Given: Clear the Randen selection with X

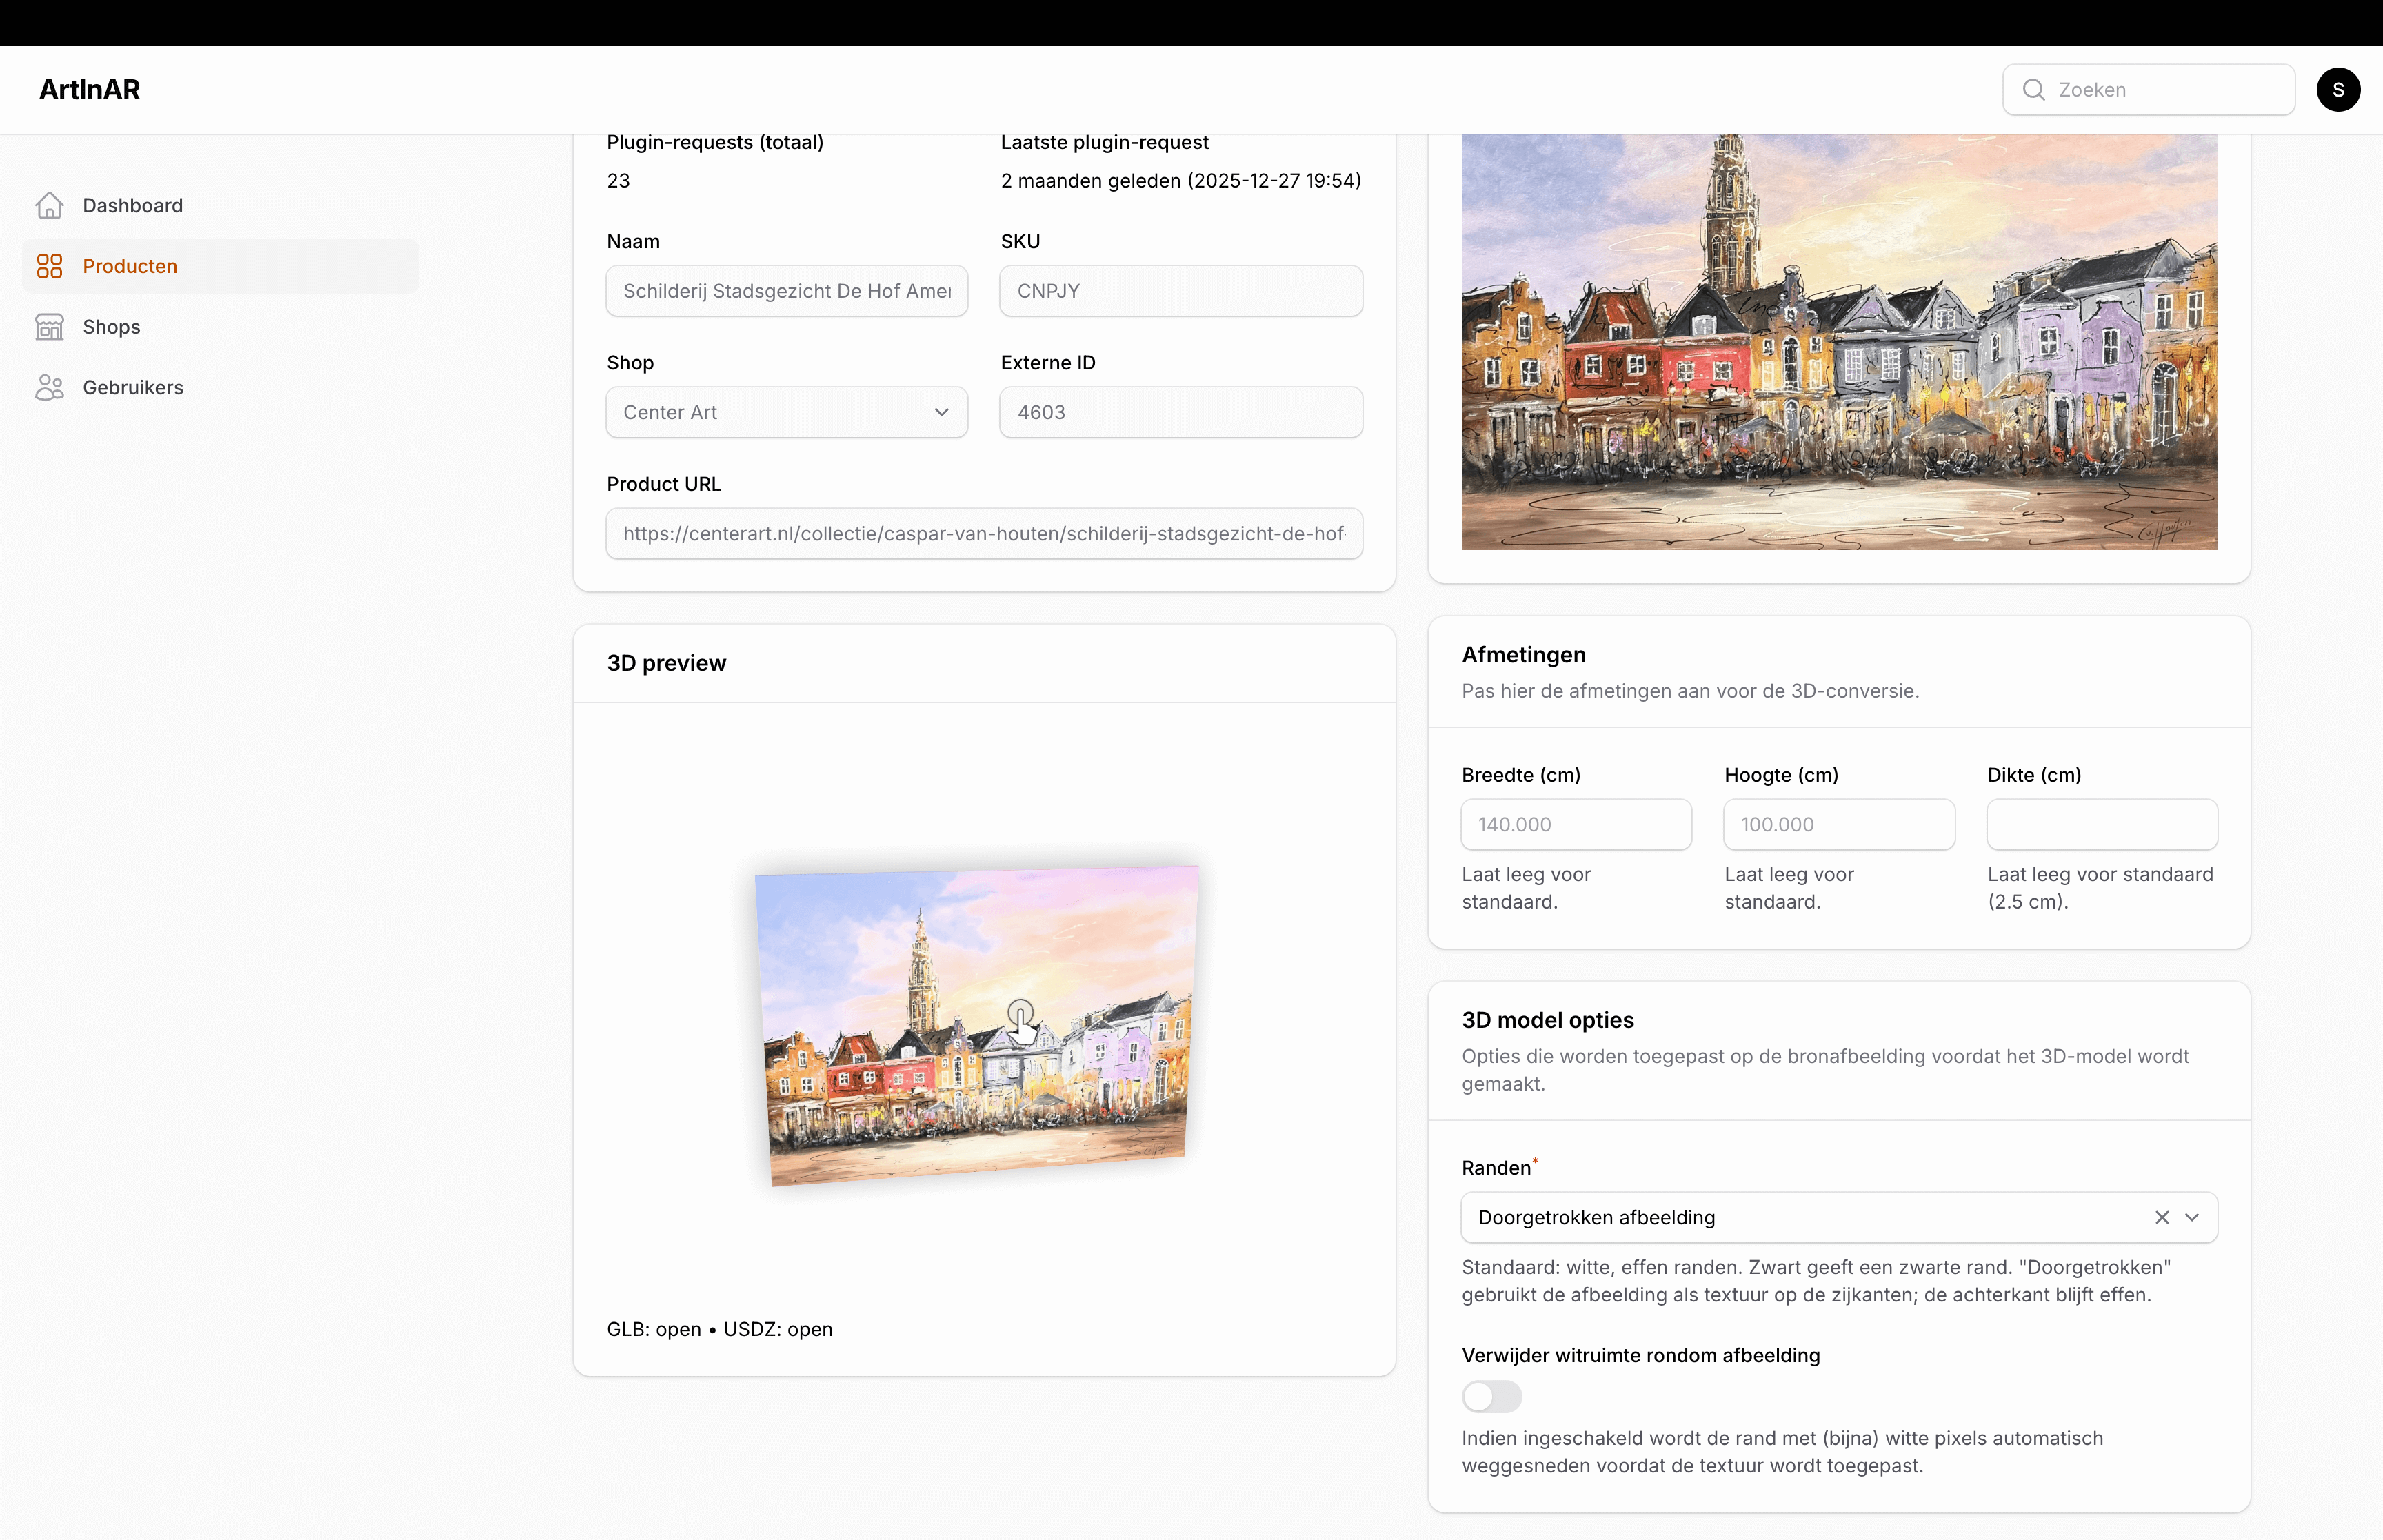Looking at the screenshot, I should (x=2161, y=1217).
